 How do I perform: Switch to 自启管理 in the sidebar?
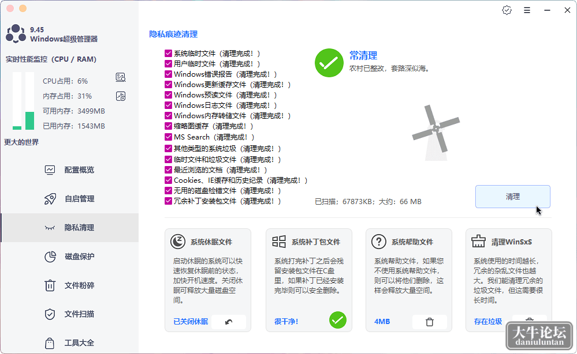[70, 199]
